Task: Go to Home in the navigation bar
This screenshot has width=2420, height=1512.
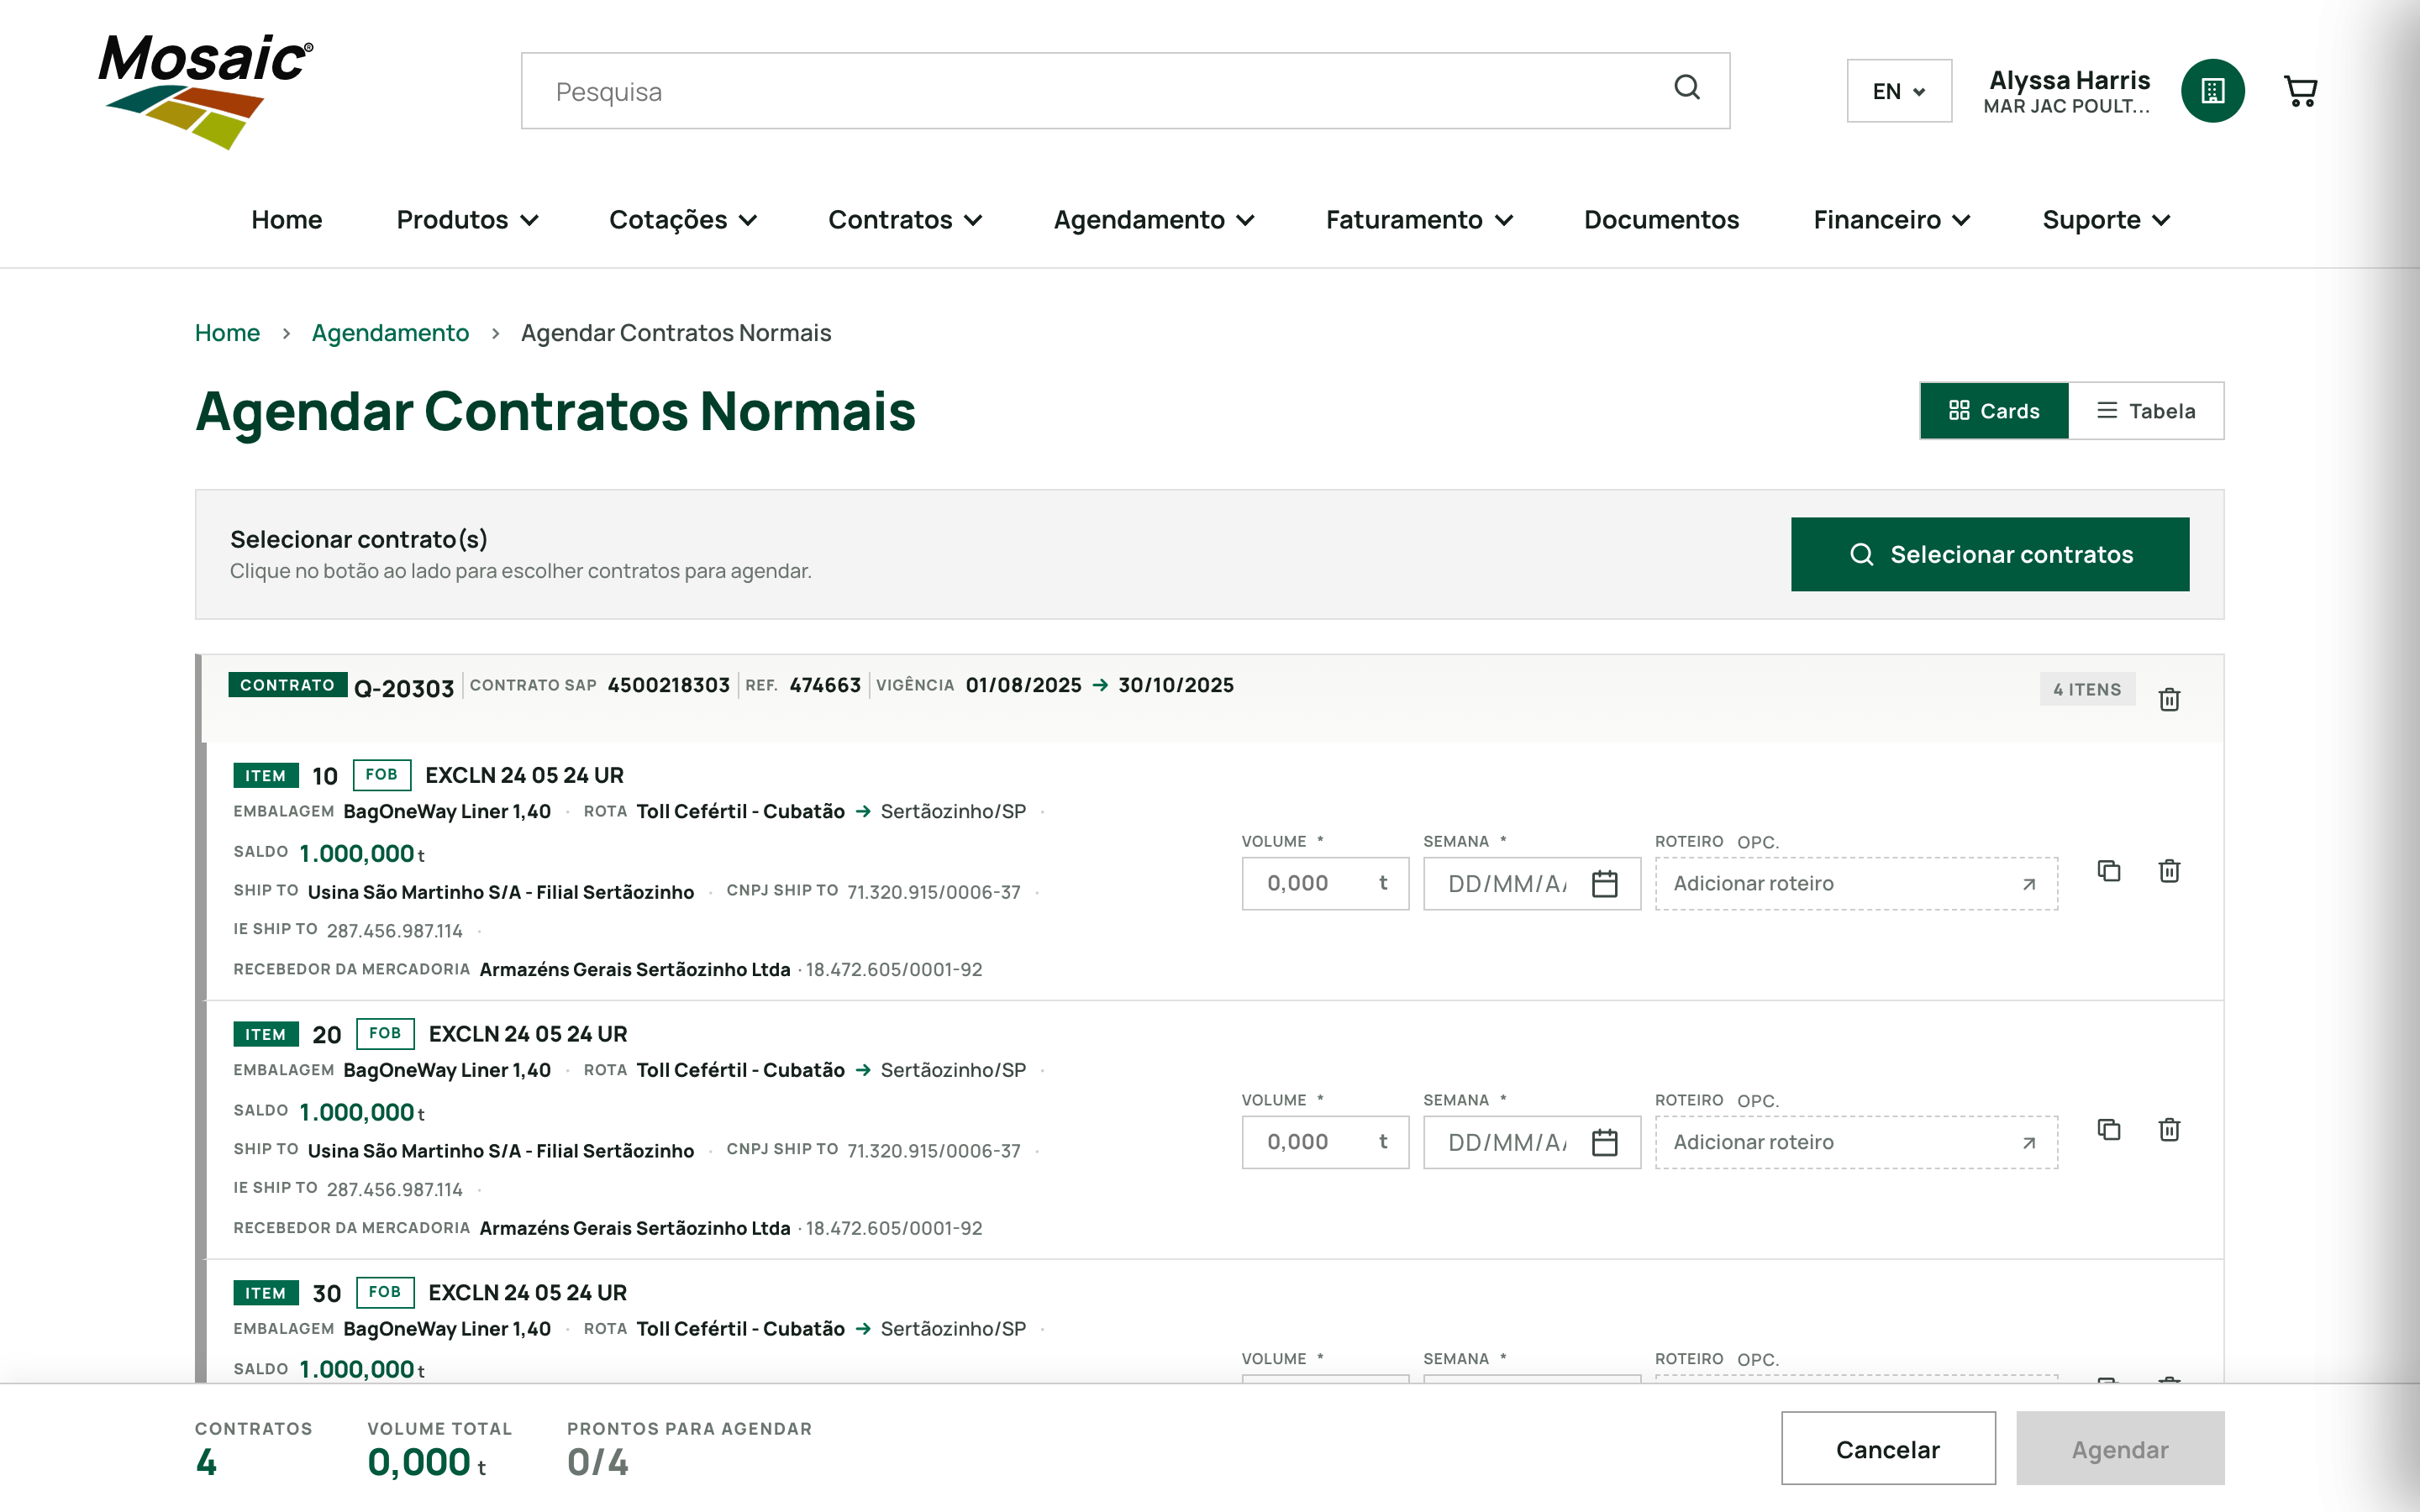Action: [x=287, y=220]
